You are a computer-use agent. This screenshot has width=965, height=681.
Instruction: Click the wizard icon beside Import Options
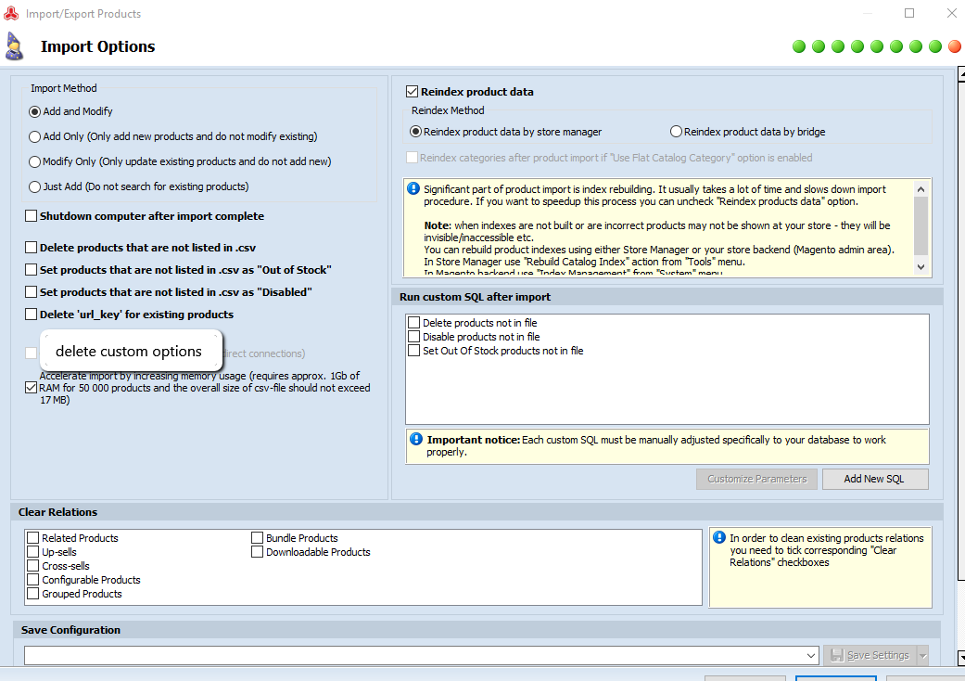coord(14,45)
